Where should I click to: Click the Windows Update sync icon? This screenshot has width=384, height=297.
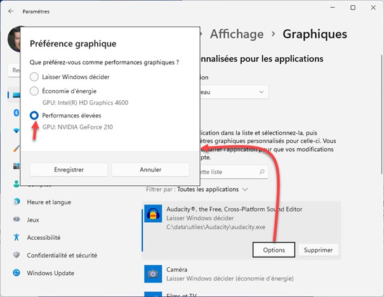click(x=15, y=274)
